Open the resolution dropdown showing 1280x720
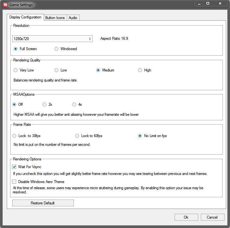 pos(52,39)
